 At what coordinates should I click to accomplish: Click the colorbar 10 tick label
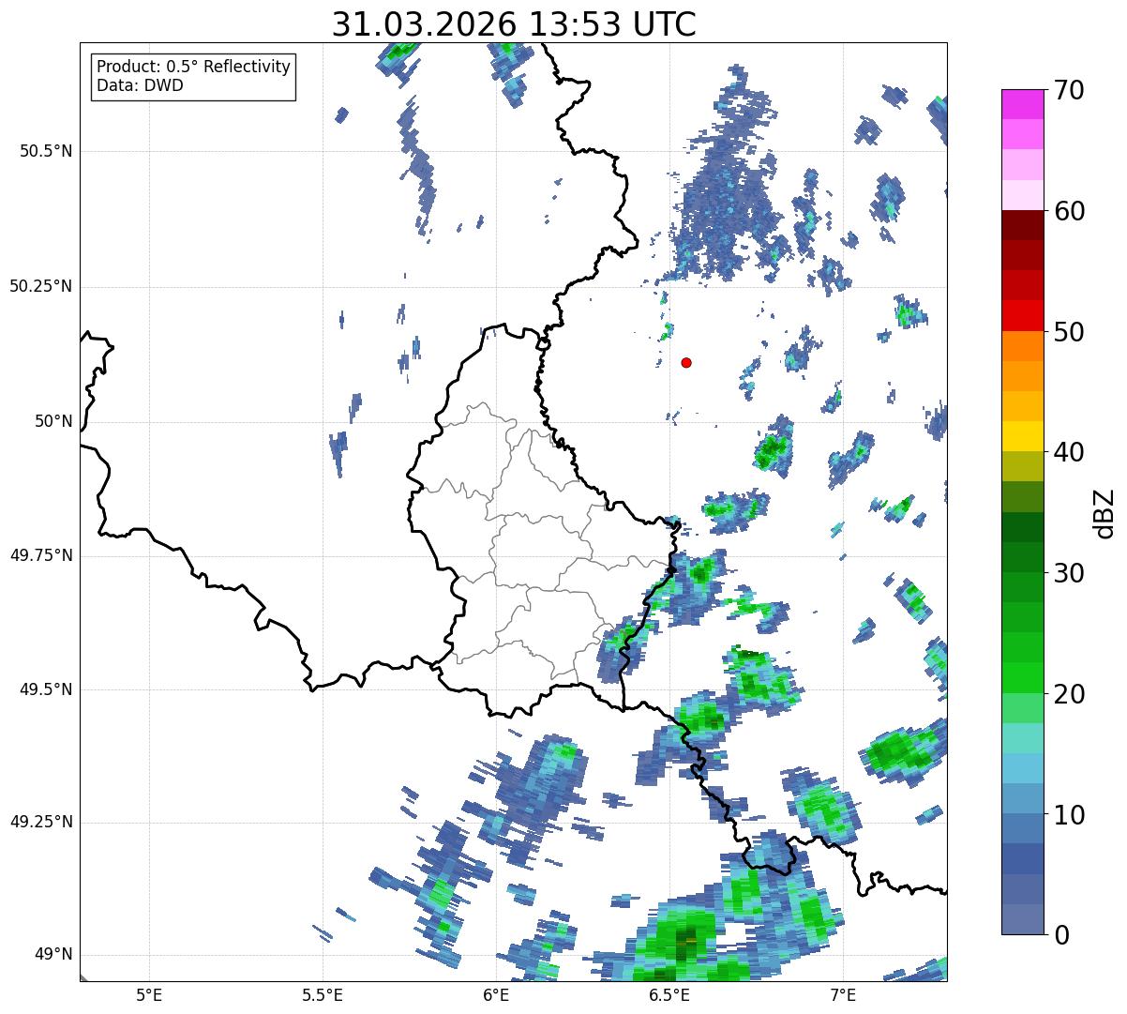(x=1069, y=814)
